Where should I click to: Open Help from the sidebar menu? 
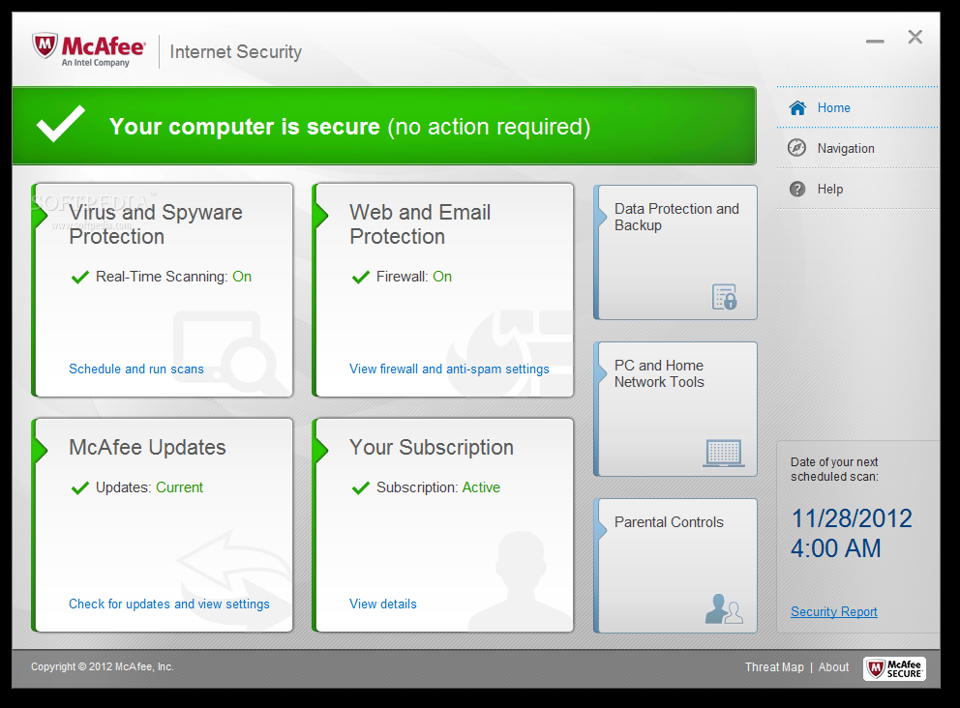(x=832, y=188)
